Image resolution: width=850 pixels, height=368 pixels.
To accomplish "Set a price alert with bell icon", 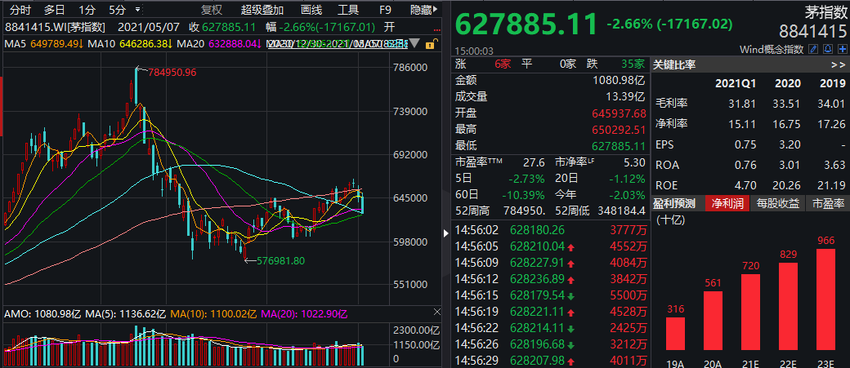I will [828, 49].
